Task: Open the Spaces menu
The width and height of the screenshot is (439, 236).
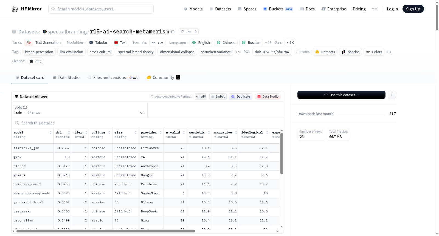Action: (x=247, y=9)
